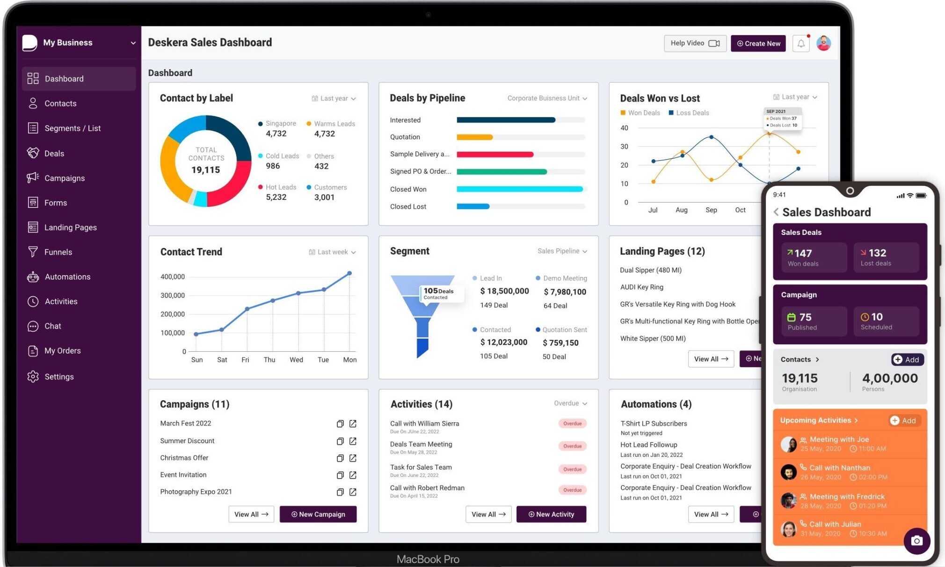Open the Forms section icon
Image resolution: width=945 pixels, height=567 pixels.
[32, 202]
